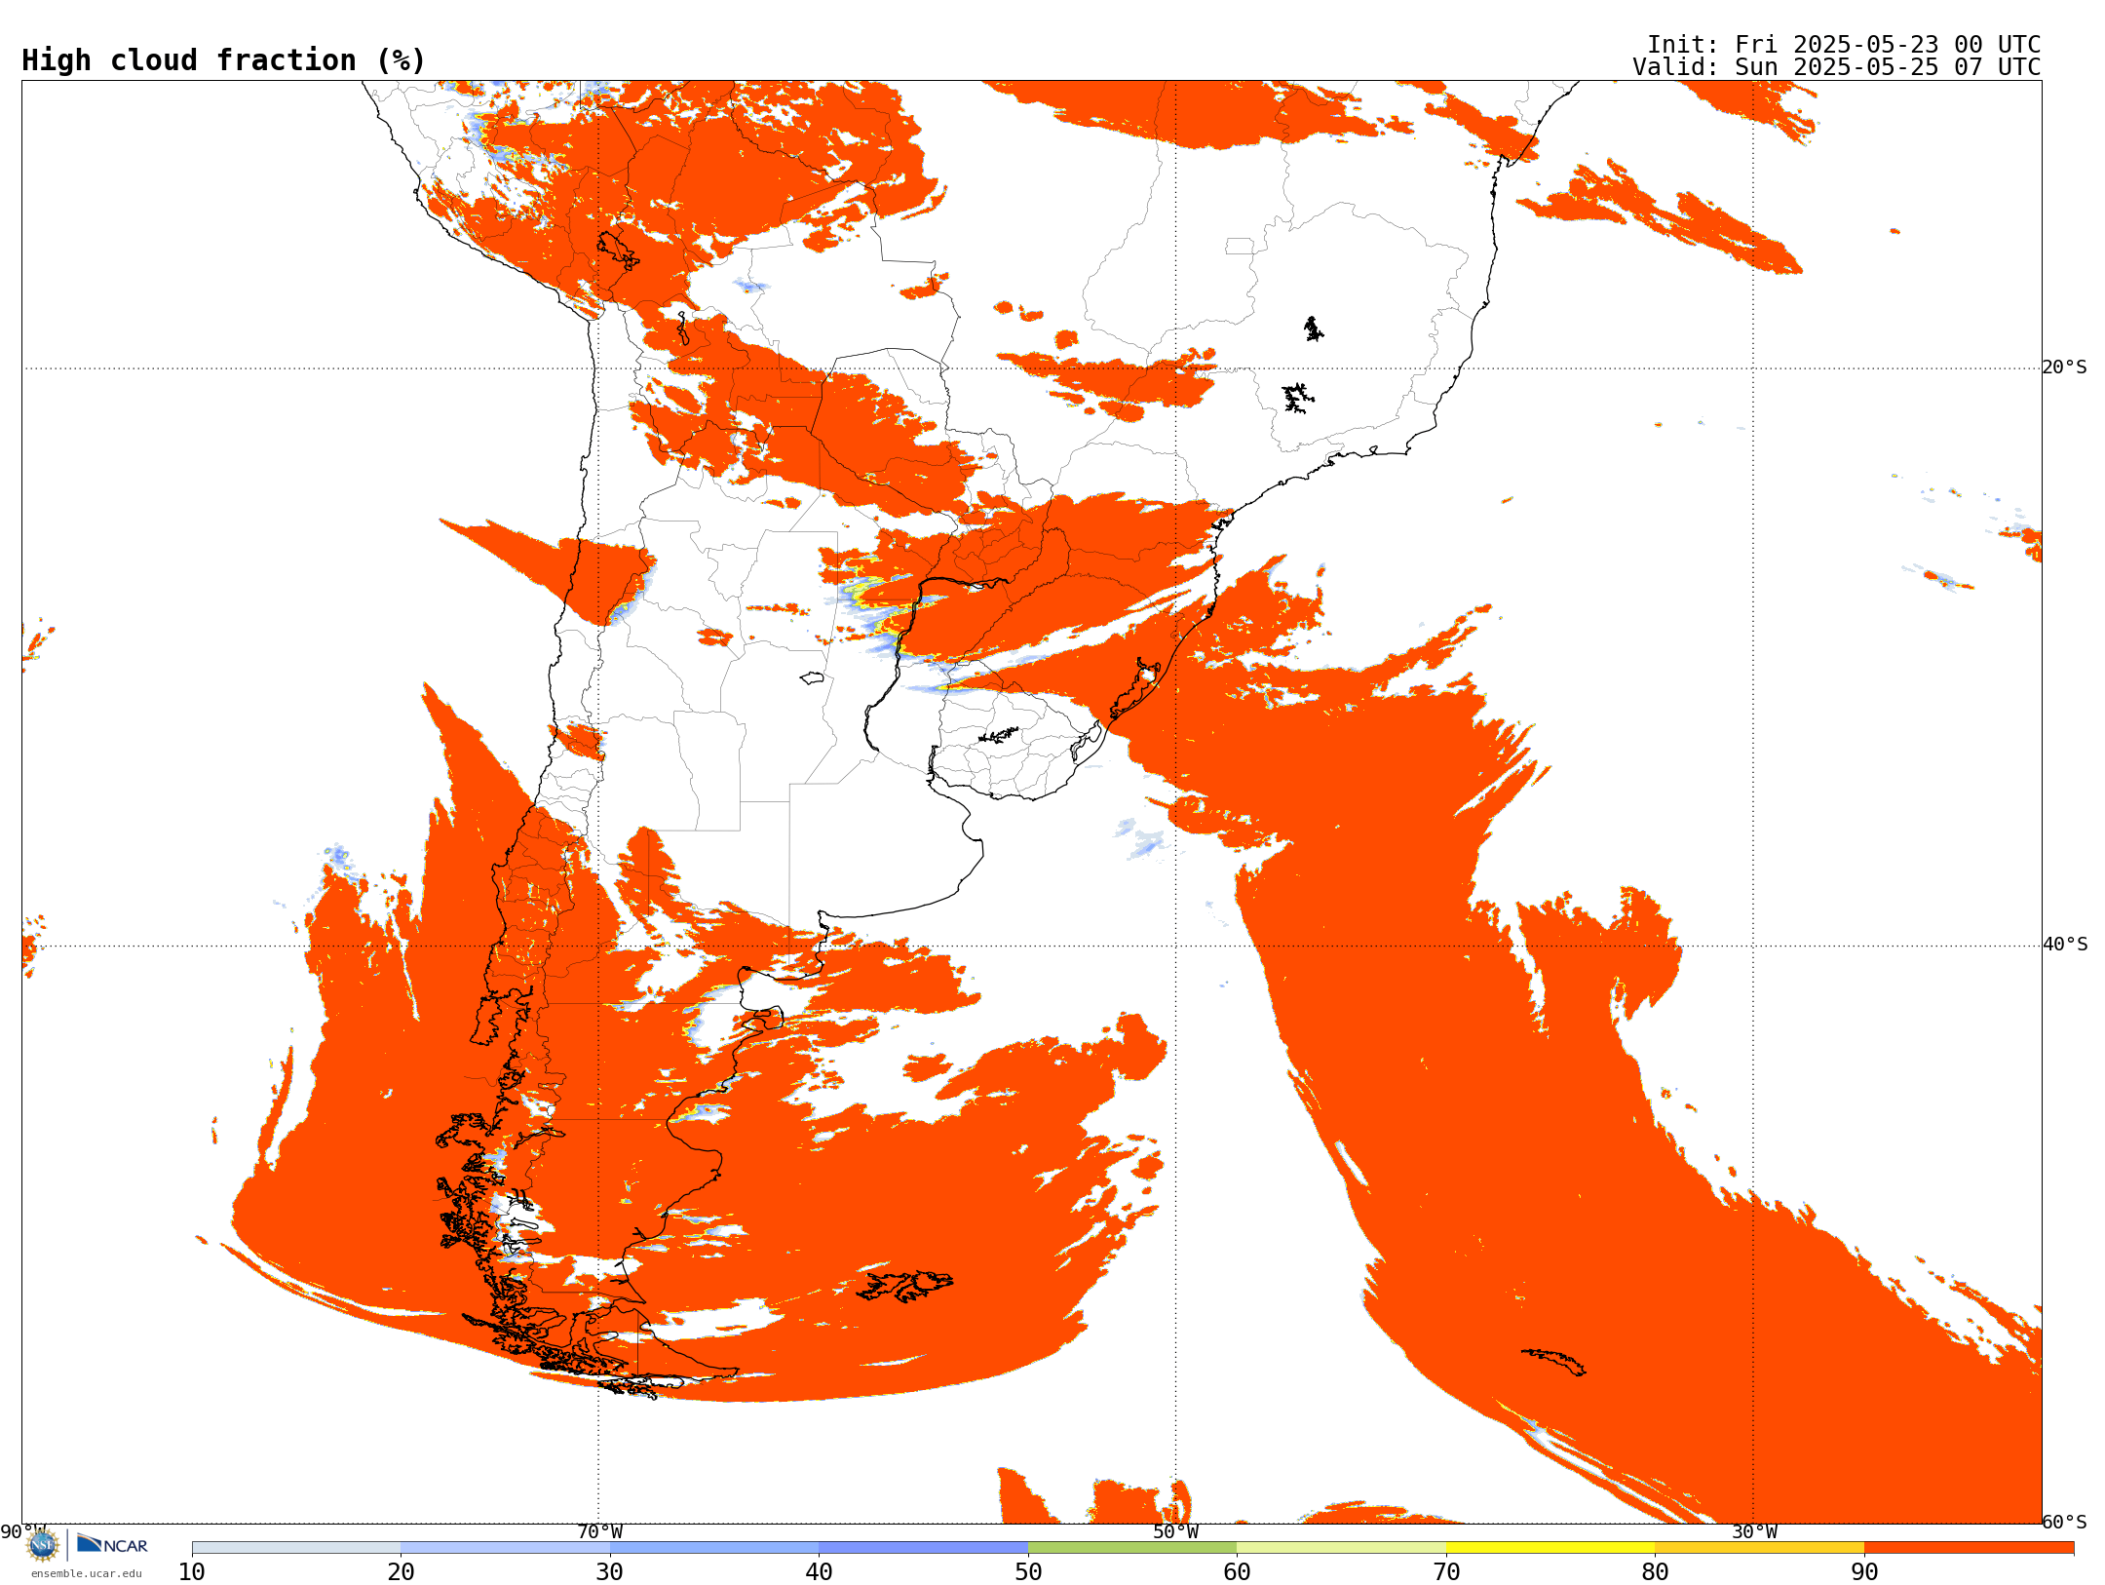Click the colorbar tick label 10

(x=192, y=1572)
